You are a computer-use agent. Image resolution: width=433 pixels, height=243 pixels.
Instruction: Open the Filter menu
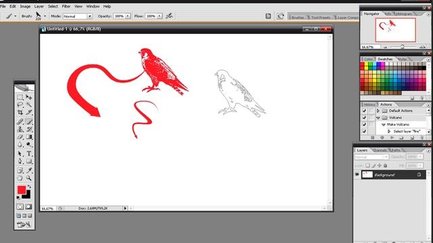[66, 6]
